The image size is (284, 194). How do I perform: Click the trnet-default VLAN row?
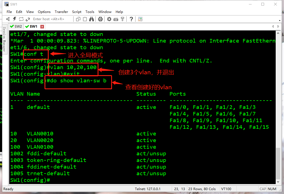88,174
